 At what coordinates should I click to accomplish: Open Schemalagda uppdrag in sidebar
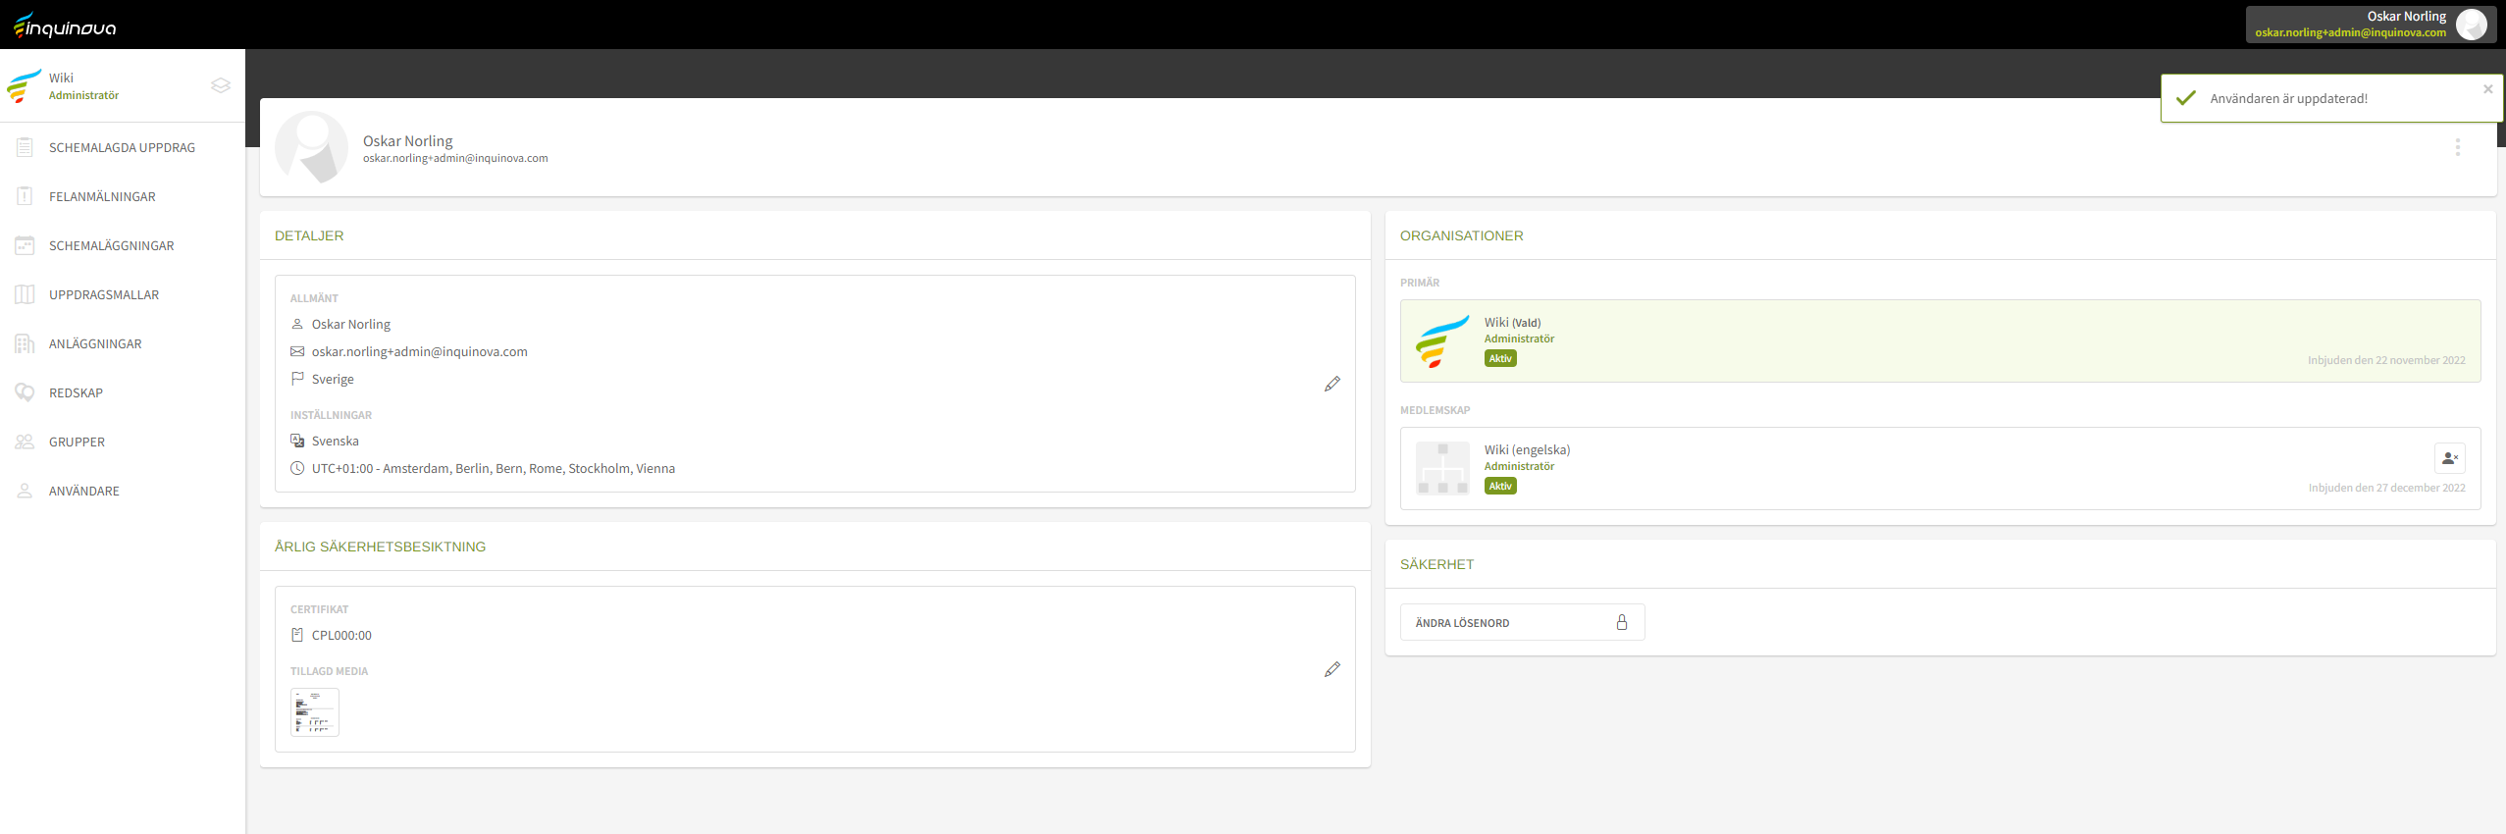[x=122, y=148]
